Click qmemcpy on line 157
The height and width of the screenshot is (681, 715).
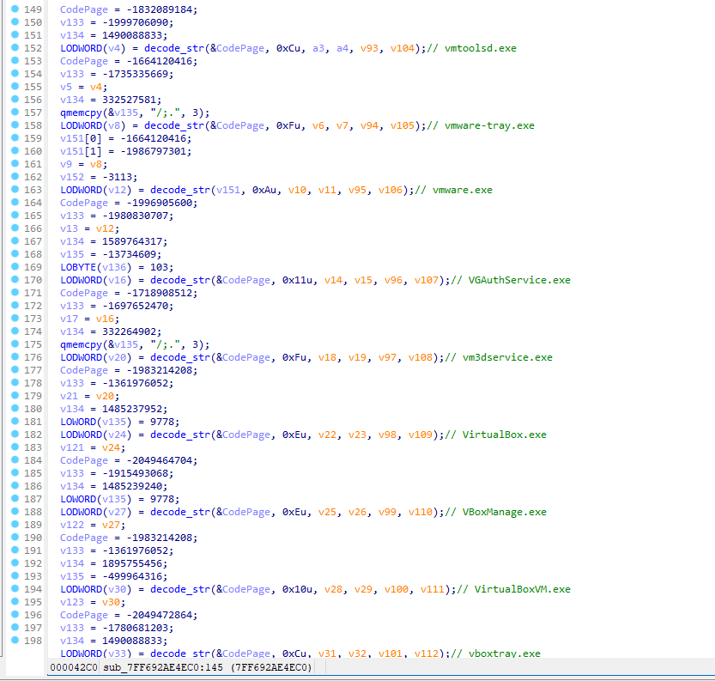point(82,112)
